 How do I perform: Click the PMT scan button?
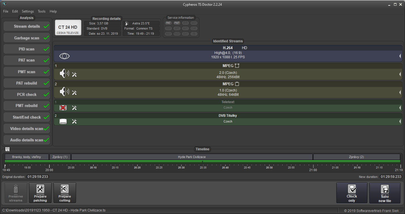click(x=27, y=72)
